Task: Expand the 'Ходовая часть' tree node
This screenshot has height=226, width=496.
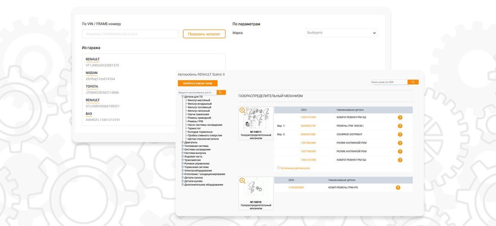Action: (x=183, y=156)
